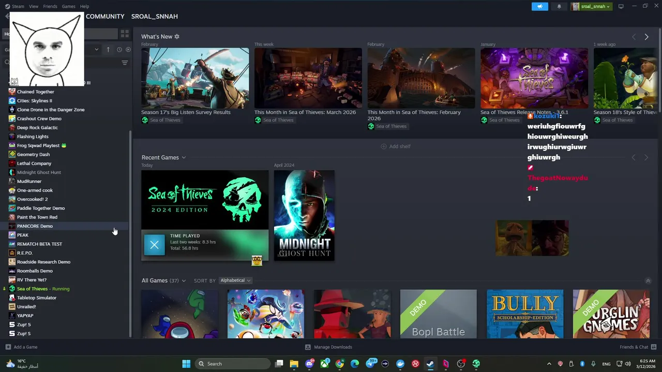Open the SROAL_SNNAH profile tab
Viewport: 662px width, 372px height.
[x=154, y=17]
